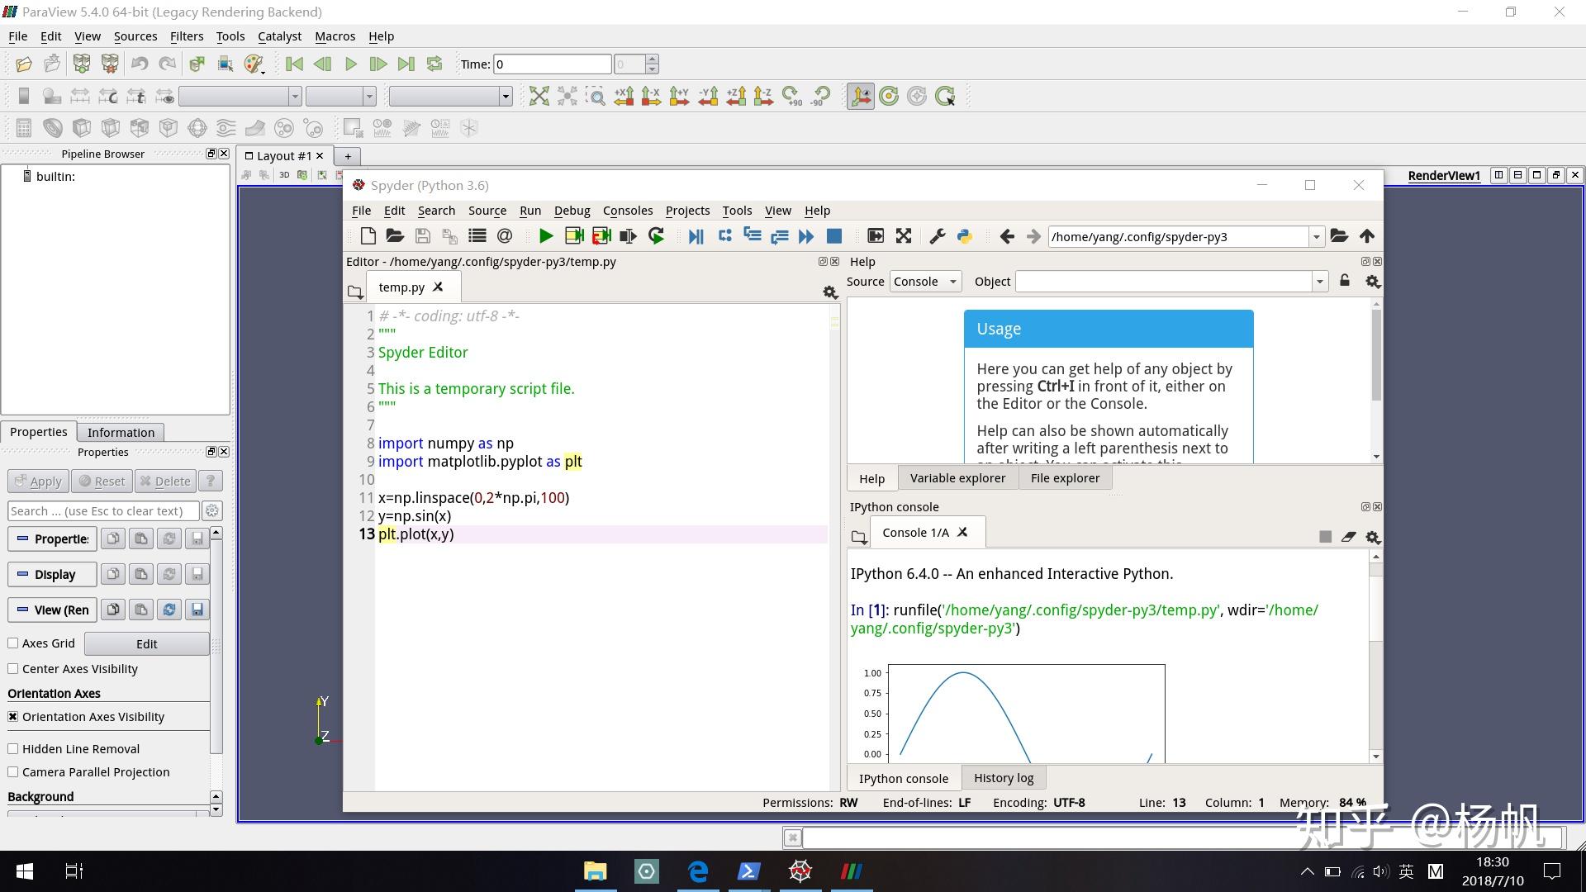Open ParaView's coloring array dropdown
The width and height of the screenshot is (1586, 892).
(x=240, y=96)
